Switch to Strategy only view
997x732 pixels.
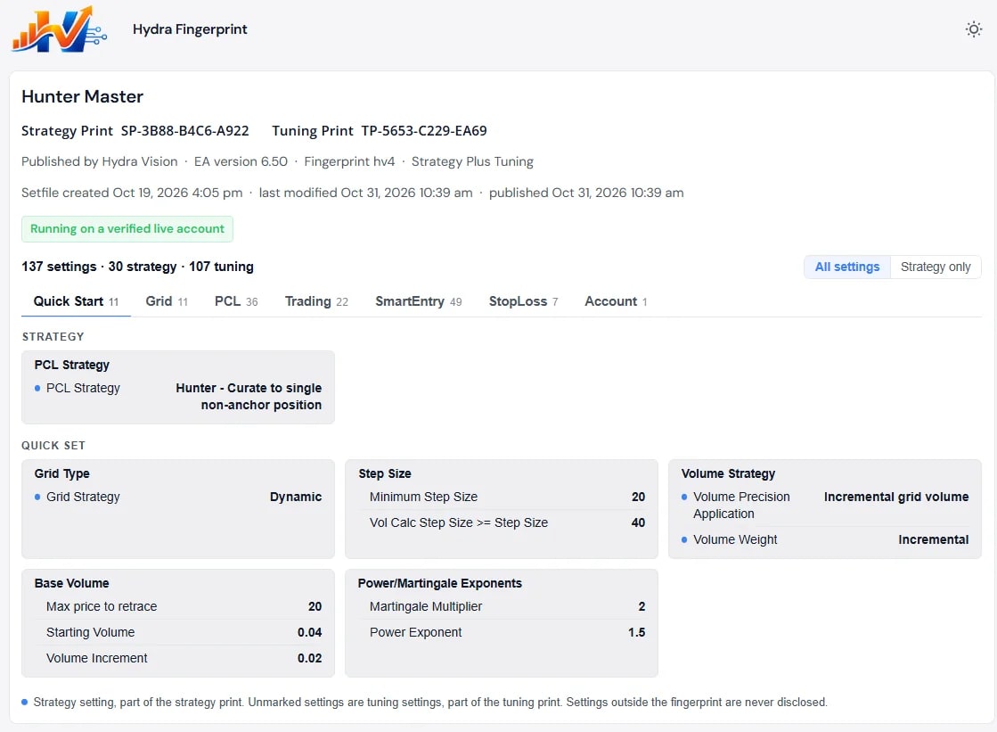(936, 267)
